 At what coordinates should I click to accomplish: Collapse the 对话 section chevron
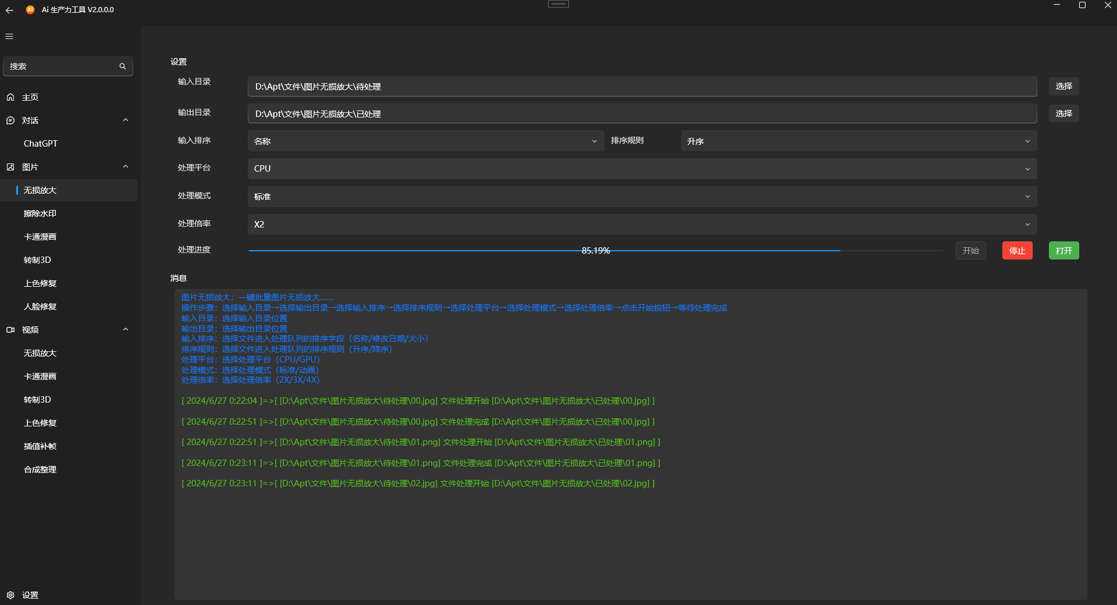pos(126,120)
